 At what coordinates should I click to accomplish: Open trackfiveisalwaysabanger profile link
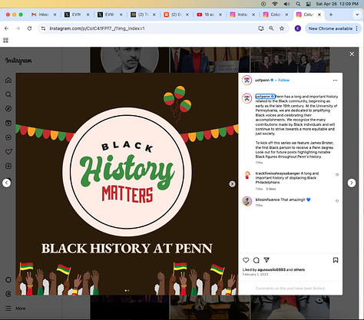coord(277,173)
